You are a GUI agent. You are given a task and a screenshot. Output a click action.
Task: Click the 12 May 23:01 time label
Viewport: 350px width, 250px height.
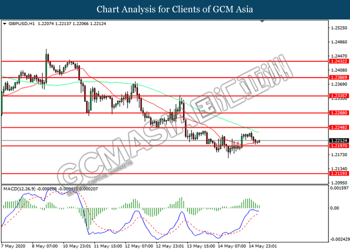(170, 246)
